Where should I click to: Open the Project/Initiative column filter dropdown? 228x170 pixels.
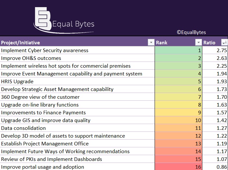[151, 42]
